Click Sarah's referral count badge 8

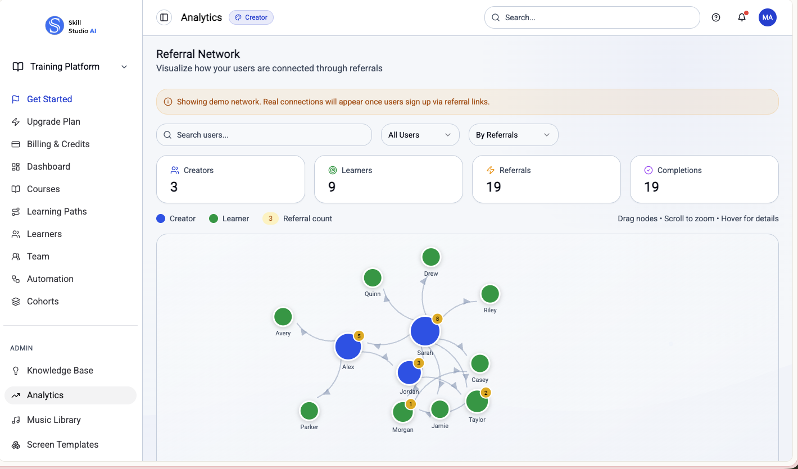tap(437, 318)
